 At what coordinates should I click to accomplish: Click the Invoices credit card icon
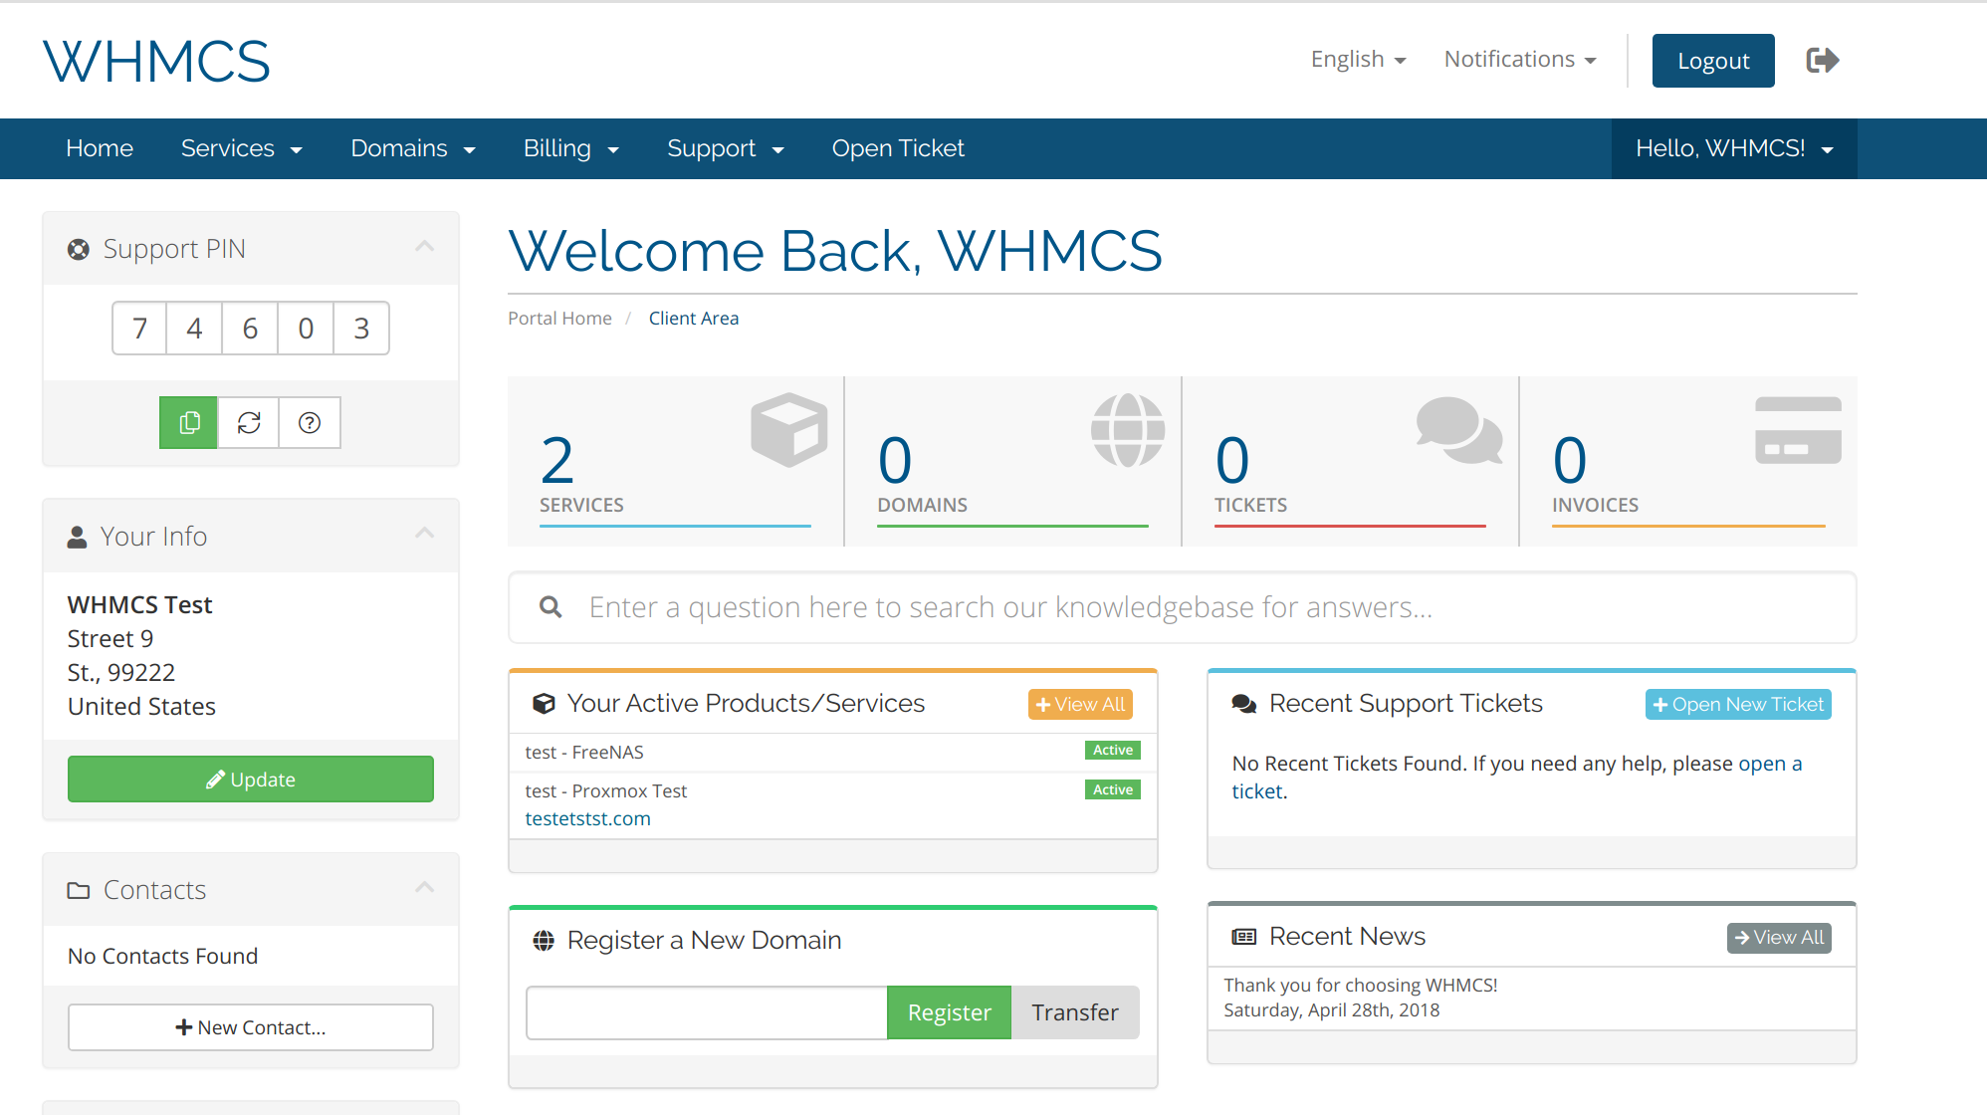(1797, 426)
